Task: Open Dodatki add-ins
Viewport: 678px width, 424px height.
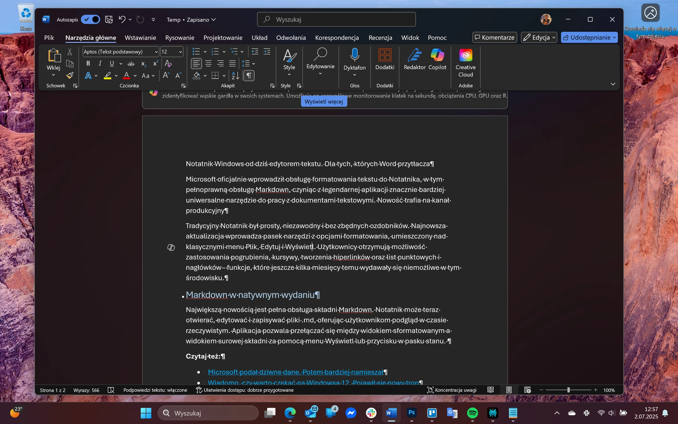Action: (385, 60)
